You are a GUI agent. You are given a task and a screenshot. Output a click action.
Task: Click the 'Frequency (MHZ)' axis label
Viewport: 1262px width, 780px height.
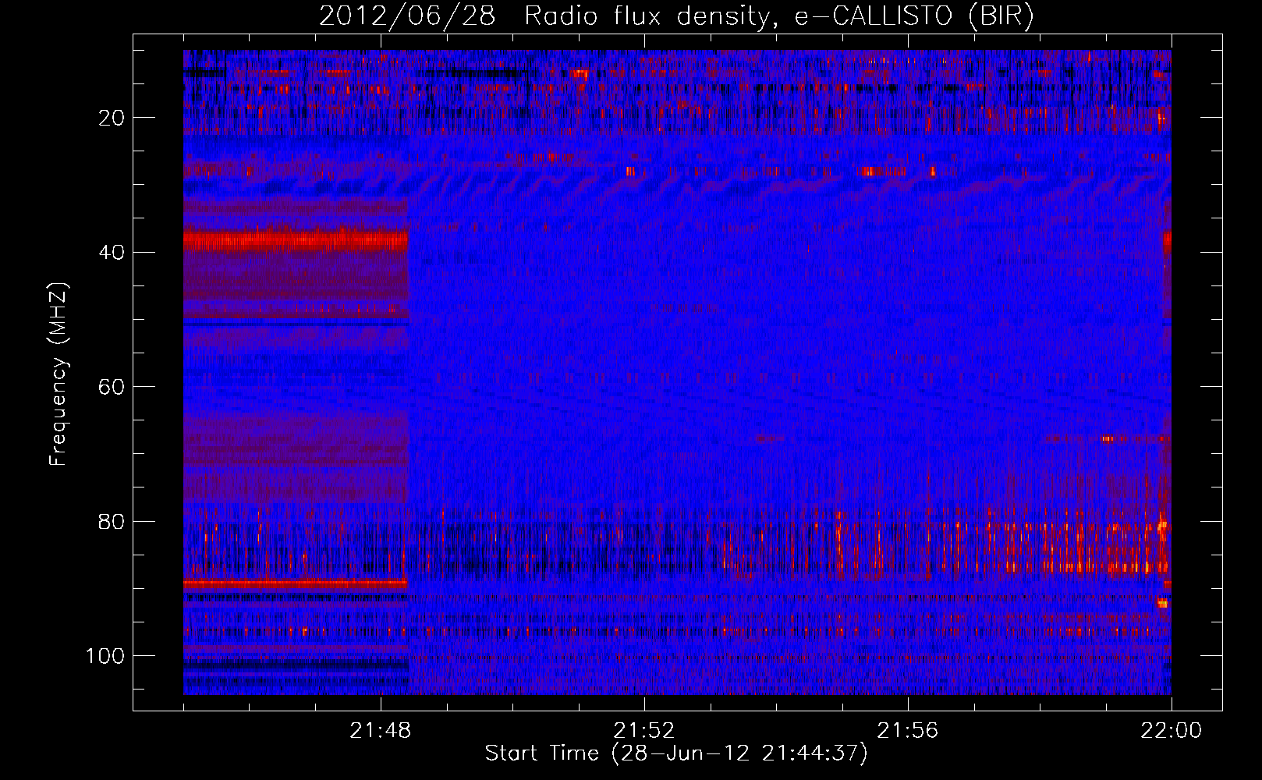[x=58, y=374]
